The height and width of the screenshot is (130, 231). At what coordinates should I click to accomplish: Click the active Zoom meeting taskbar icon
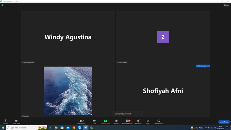pos(86,127)
